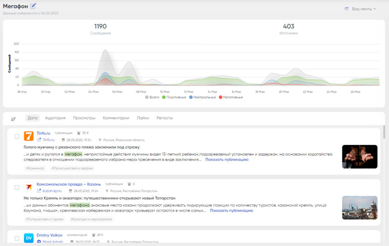Click the edit pencil icon next to Мегафон
This screenshot has width=389, height=246.
33,6
